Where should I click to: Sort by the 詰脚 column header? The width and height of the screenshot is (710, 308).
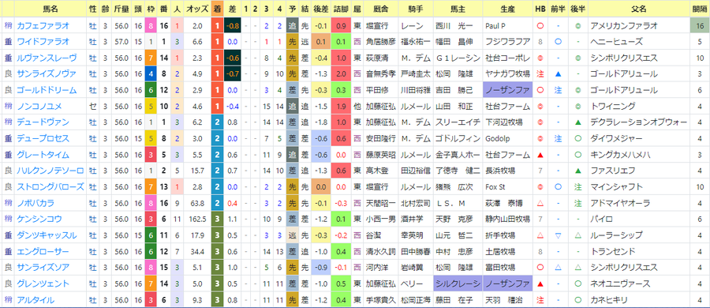coord(341,9)
